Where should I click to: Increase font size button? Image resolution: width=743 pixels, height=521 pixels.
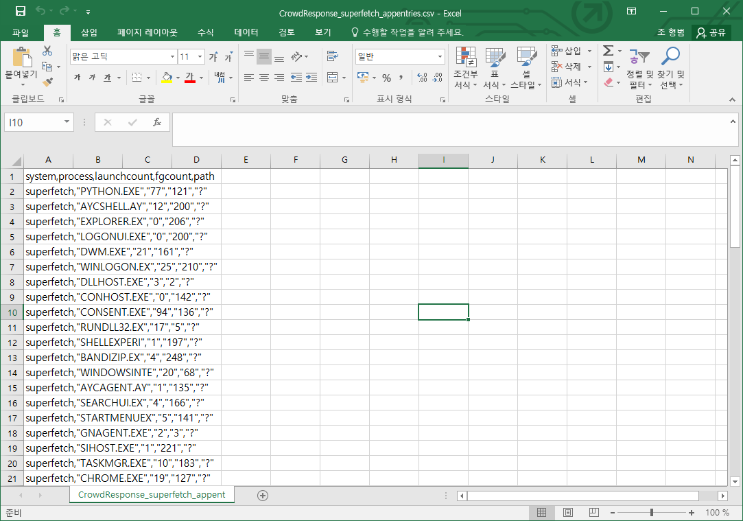point(214,57)
